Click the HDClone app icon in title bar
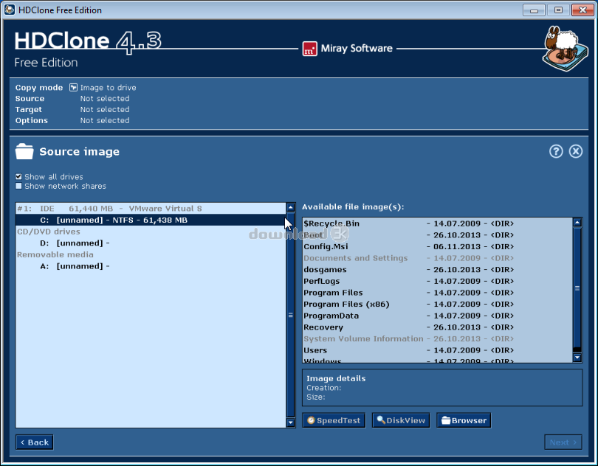This screenshot has height=466, width=598. 10,10
